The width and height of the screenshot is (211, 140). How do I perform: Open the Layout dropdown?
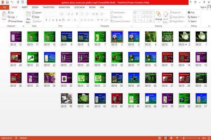37,13
